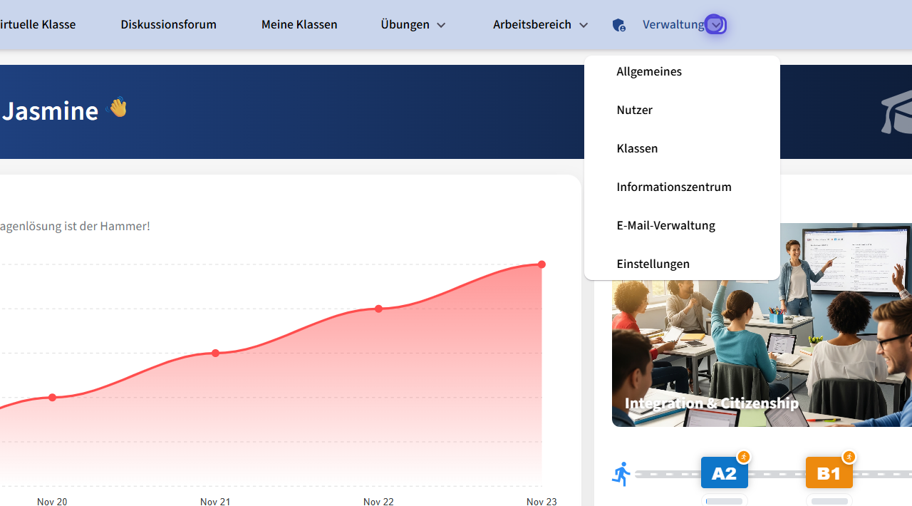Open Allgemeines from the Verwaltung menu
Viewport: 912px width, 506px height.
[x=649, y=71]
